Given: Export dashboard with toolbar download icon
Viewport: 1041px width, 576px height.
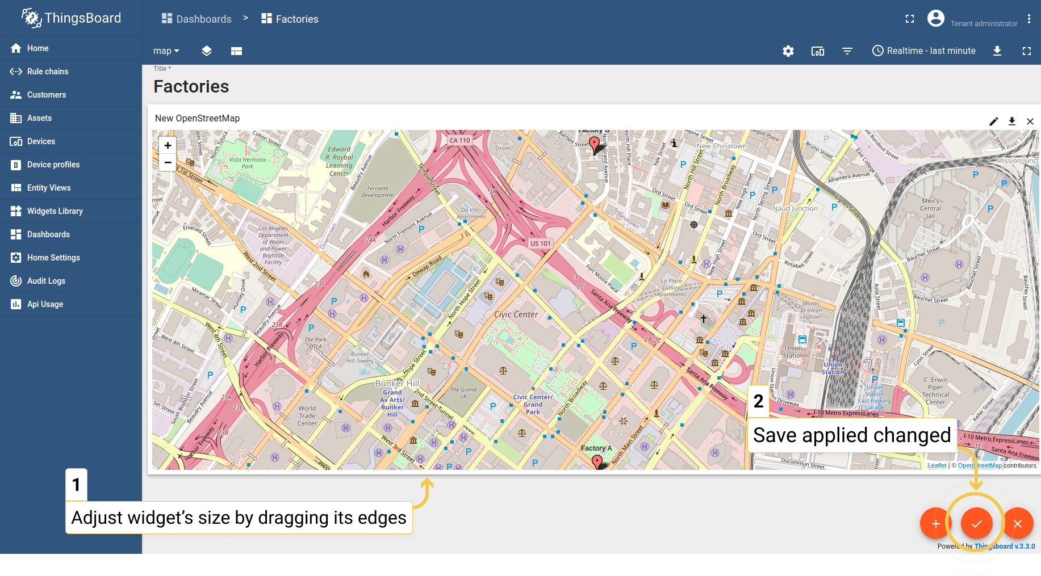Looking at the screenshot, I should tap(997, 51).
